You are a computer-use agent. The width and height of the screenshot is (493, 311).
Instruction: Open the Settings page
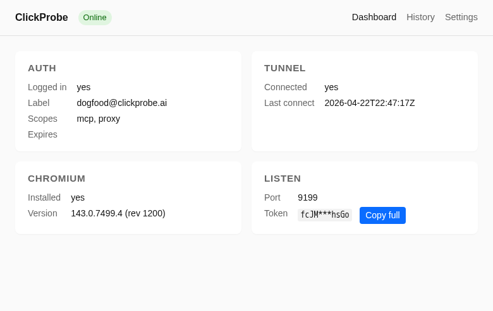tap(461, 17)
